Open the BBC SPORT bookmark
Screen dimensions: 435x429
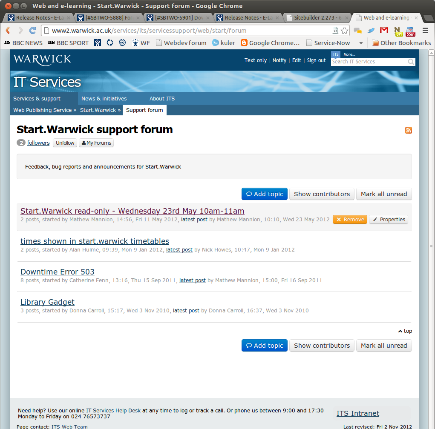click(x=68, y=43)
